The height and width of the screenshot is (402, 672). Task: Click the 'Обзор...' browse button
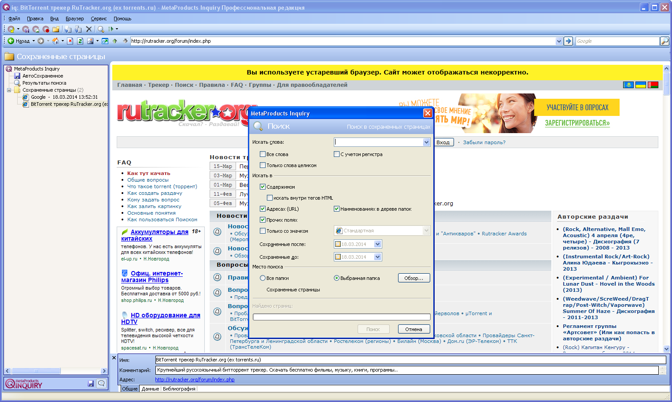pos(414,278)
